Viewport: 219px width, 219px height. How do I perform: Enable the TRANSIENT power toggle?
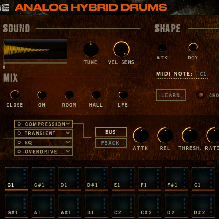click(x=19, y=133)
